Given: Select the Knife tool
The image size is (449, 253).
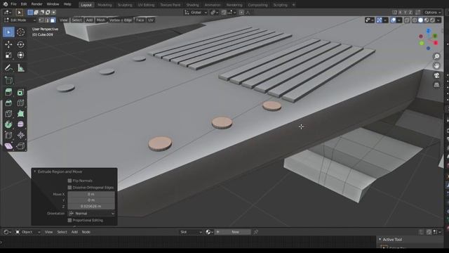Looking at the screenshot, I should (8, 114).
